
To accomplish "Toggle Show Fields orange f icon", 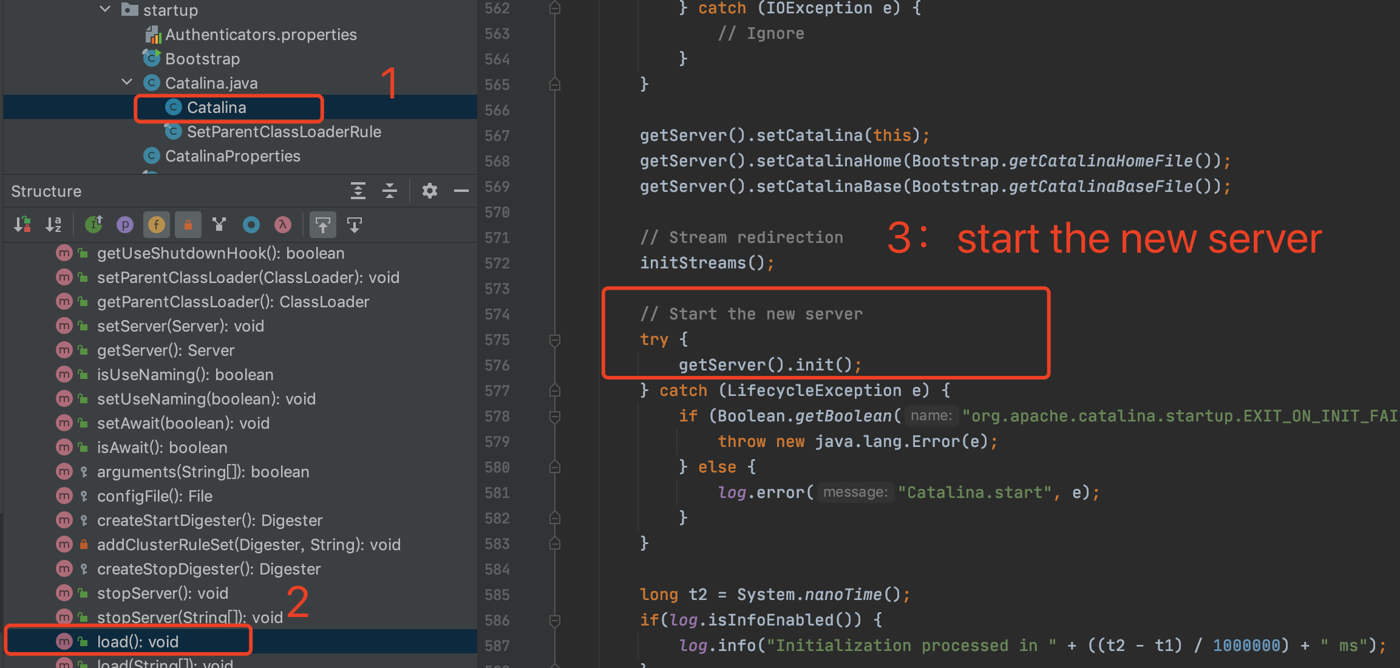I will tap(157, 225).
